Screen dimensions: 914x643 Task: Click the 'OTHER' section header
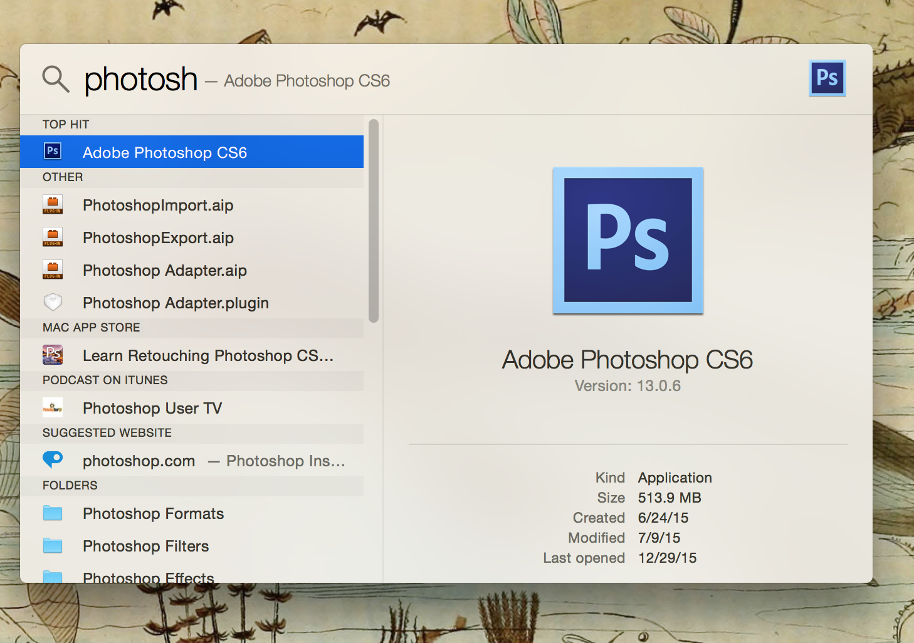click(x=63, y=177)
